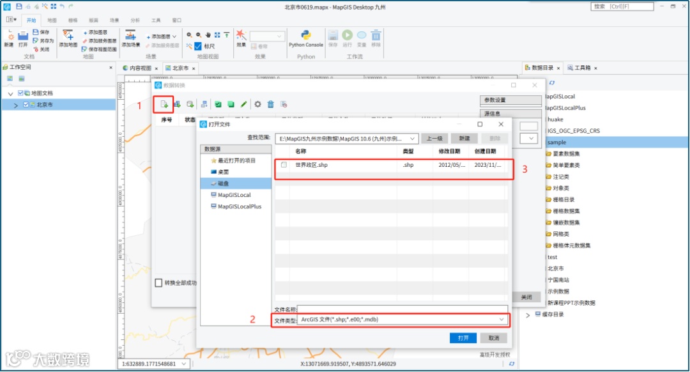Screen dimensions: 690x372
Task: Click the 取消 button in the open file dialog
Action: [x=494, y=337]
